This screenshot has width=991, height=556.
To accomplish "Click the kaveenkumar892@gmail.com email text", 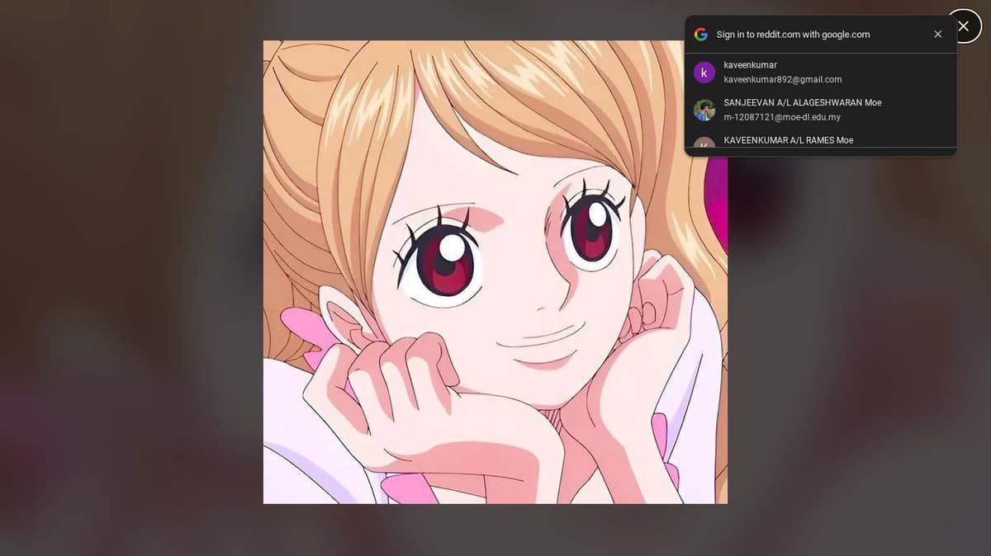I will tap(783, 80).
